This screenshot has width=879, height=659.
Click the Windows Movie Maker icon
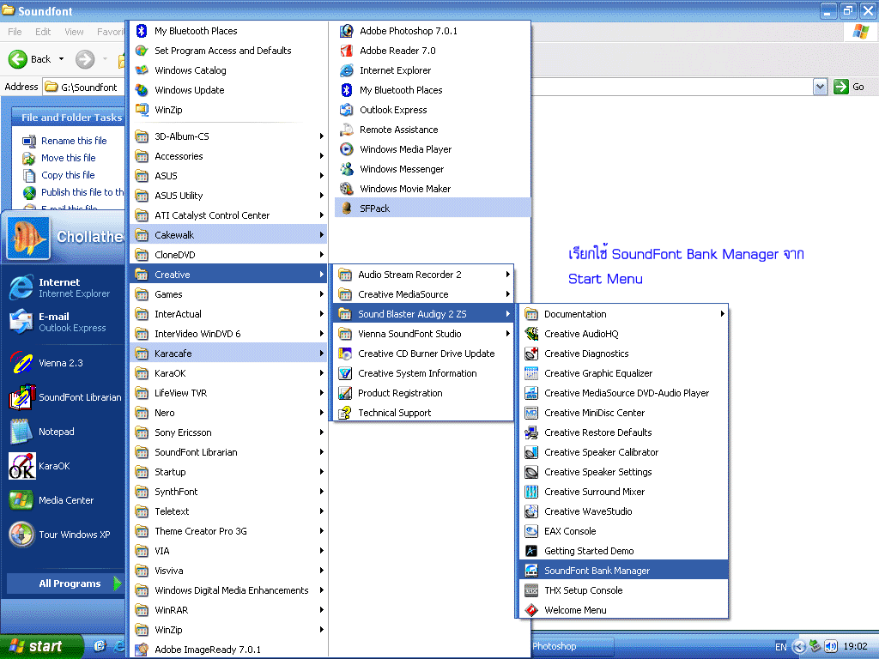coord(347,189)
